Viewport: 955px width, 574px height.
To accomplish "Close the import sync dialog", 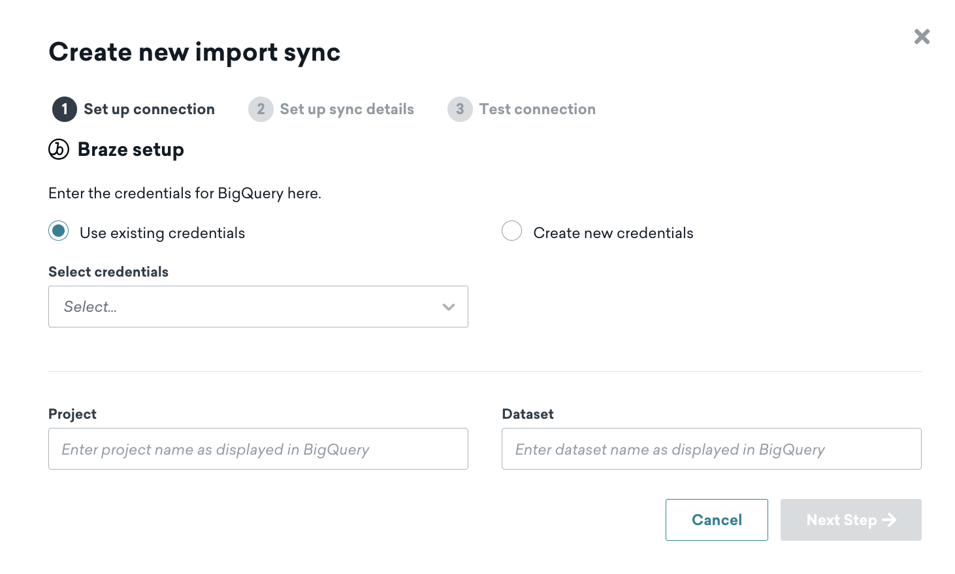I will [922, 37].
